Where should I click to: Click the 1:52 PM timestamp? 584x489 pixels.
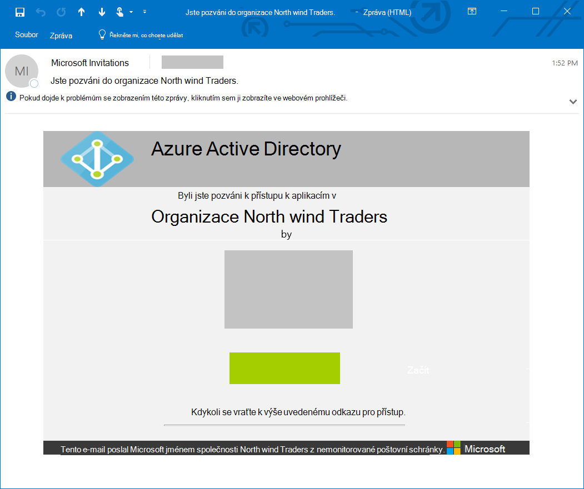pos(565,63)
